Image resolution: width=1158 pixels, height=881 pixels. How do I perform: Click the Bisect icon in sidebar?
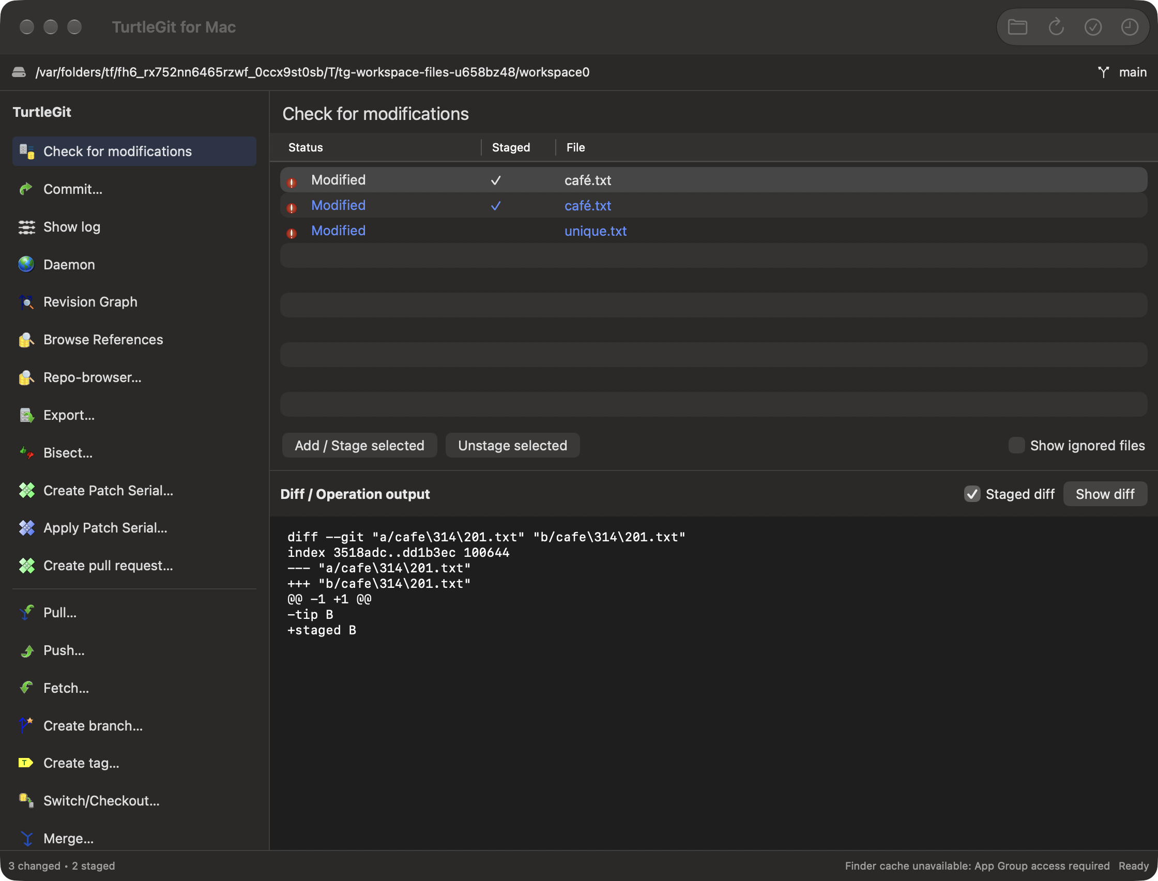[26, 452]
